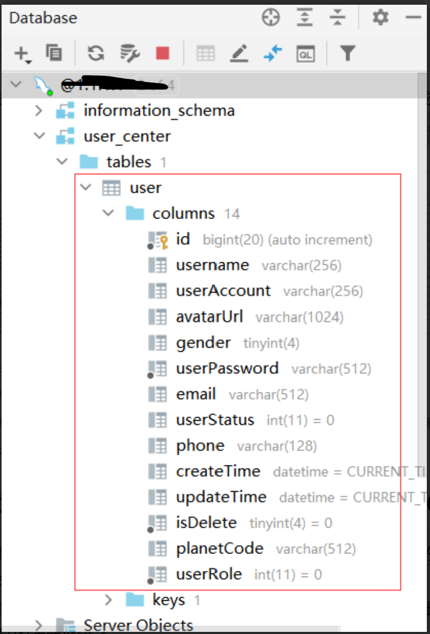Expand the information_schema node
This screenshot has width=430, height=634.
(x=38, y=111)
